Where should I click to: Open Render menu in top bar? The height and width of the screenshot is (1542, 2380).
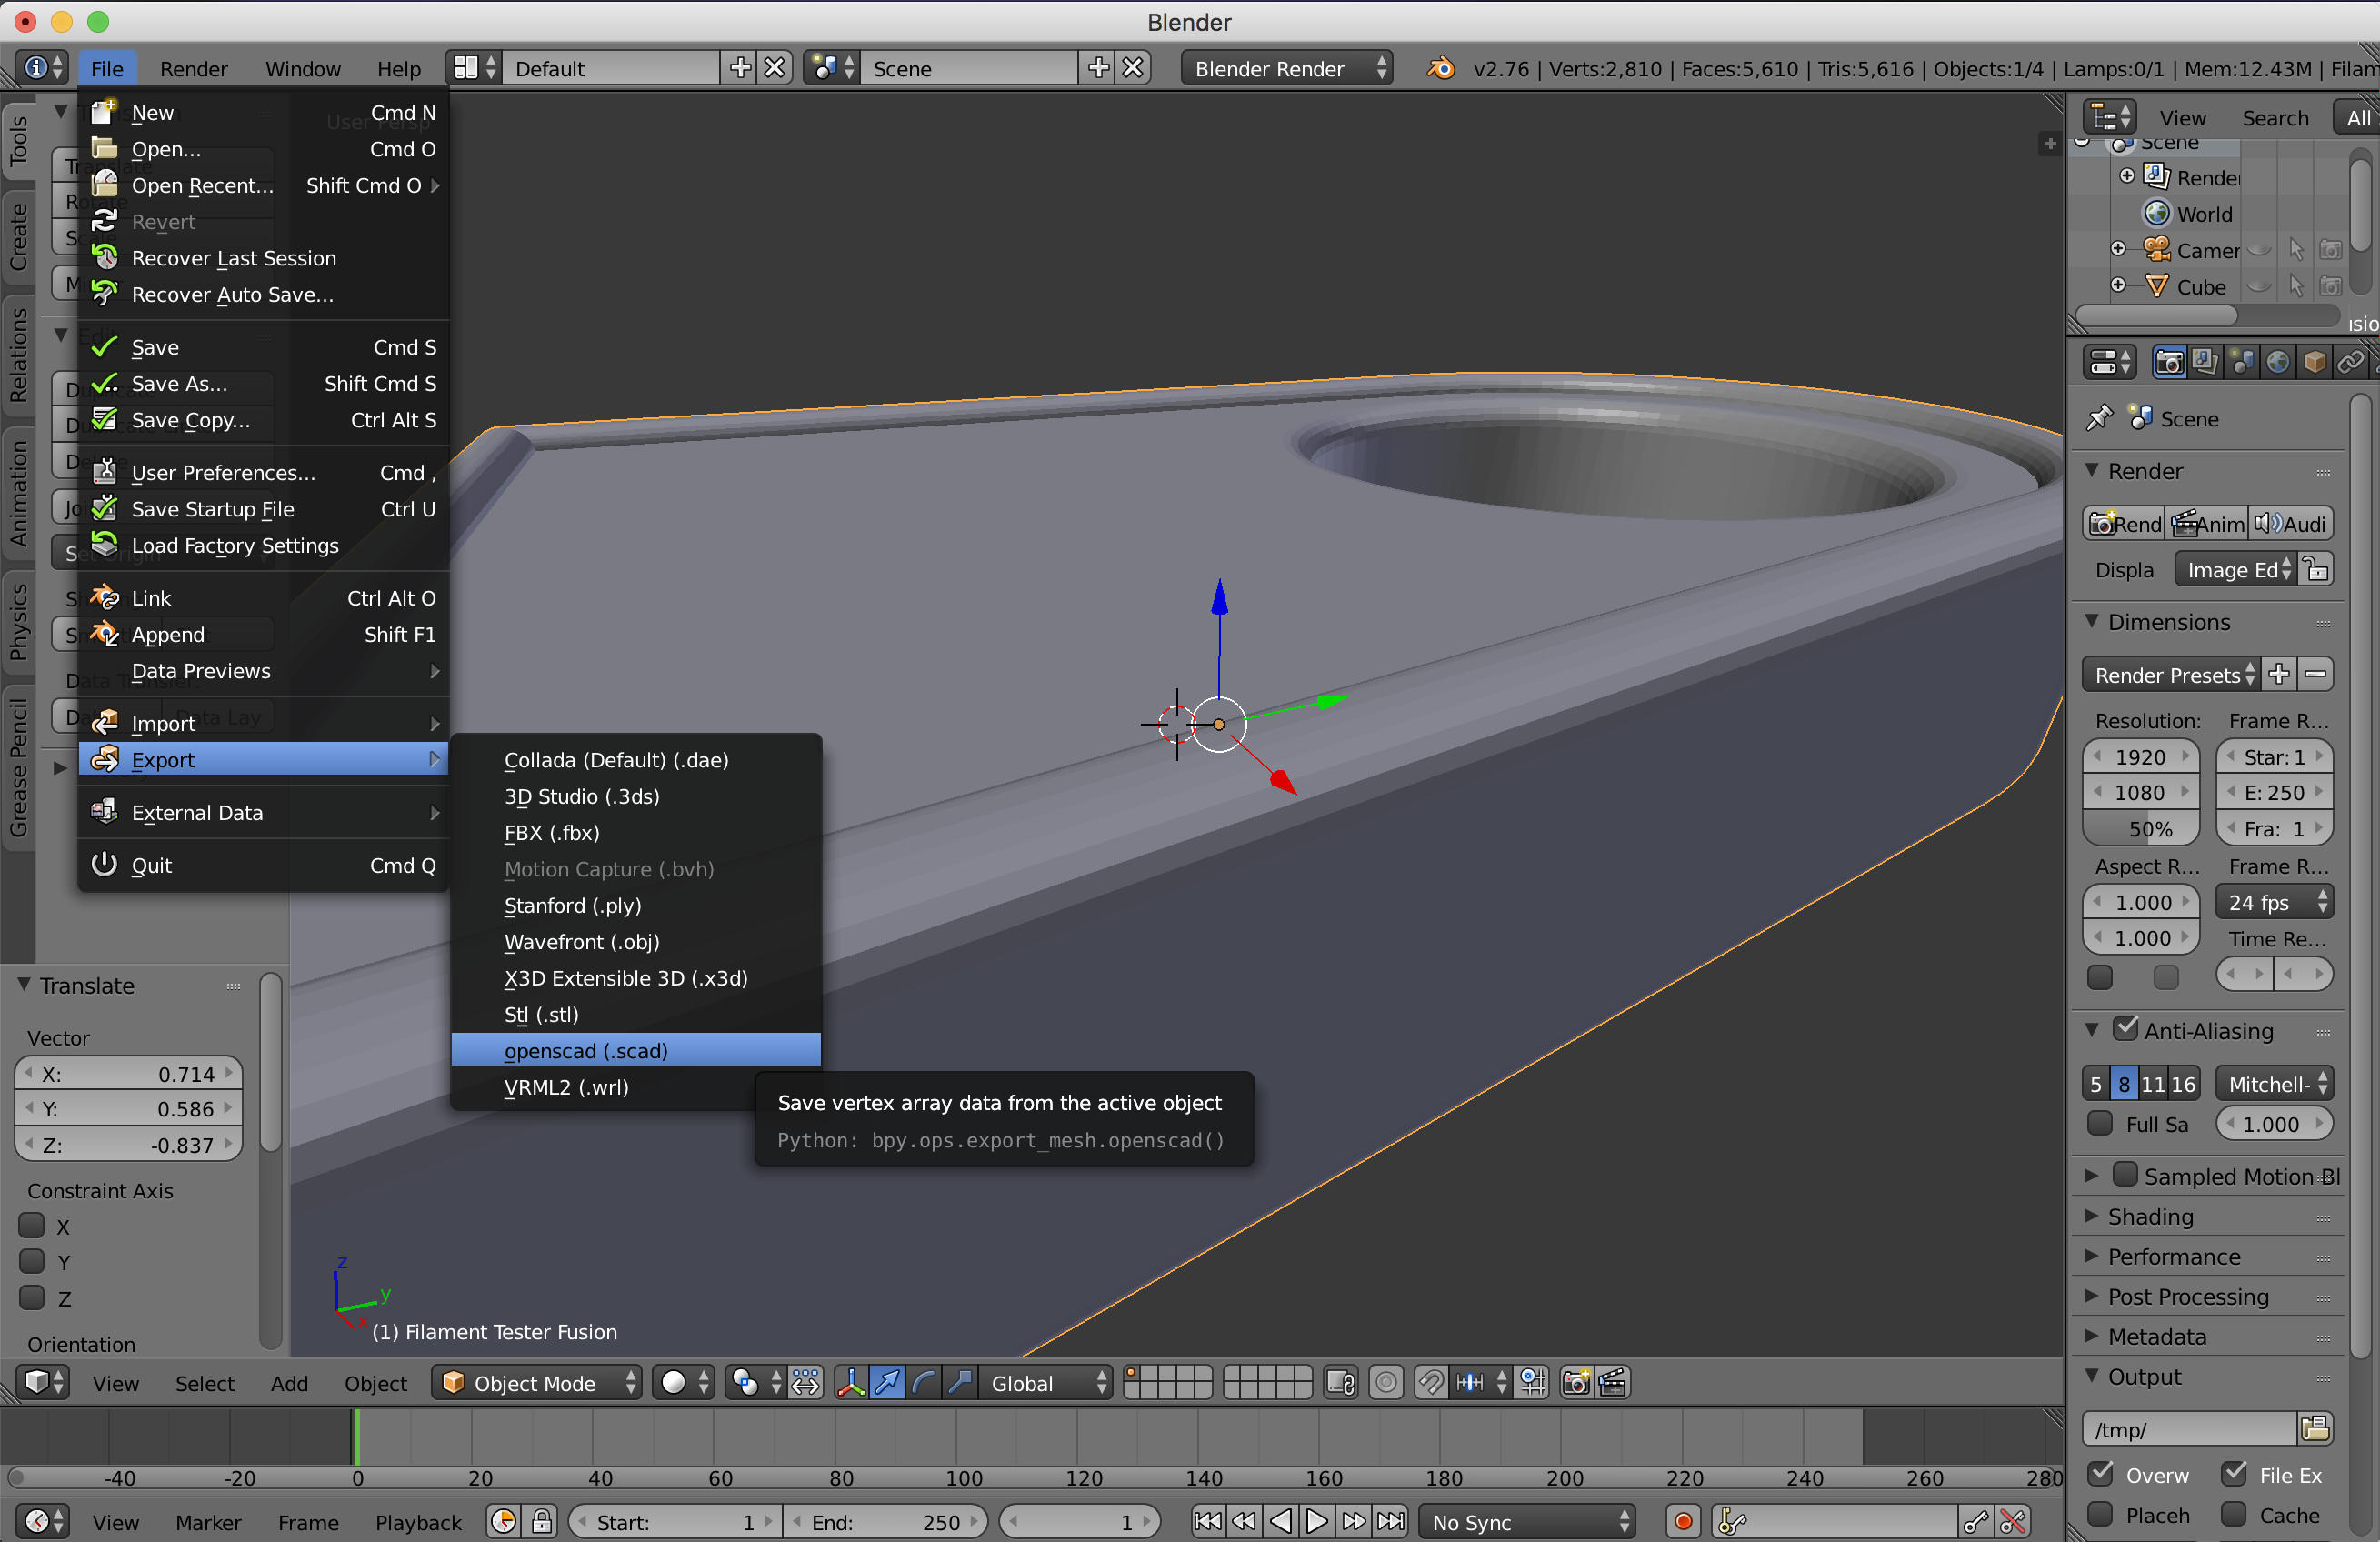point(194,68)
